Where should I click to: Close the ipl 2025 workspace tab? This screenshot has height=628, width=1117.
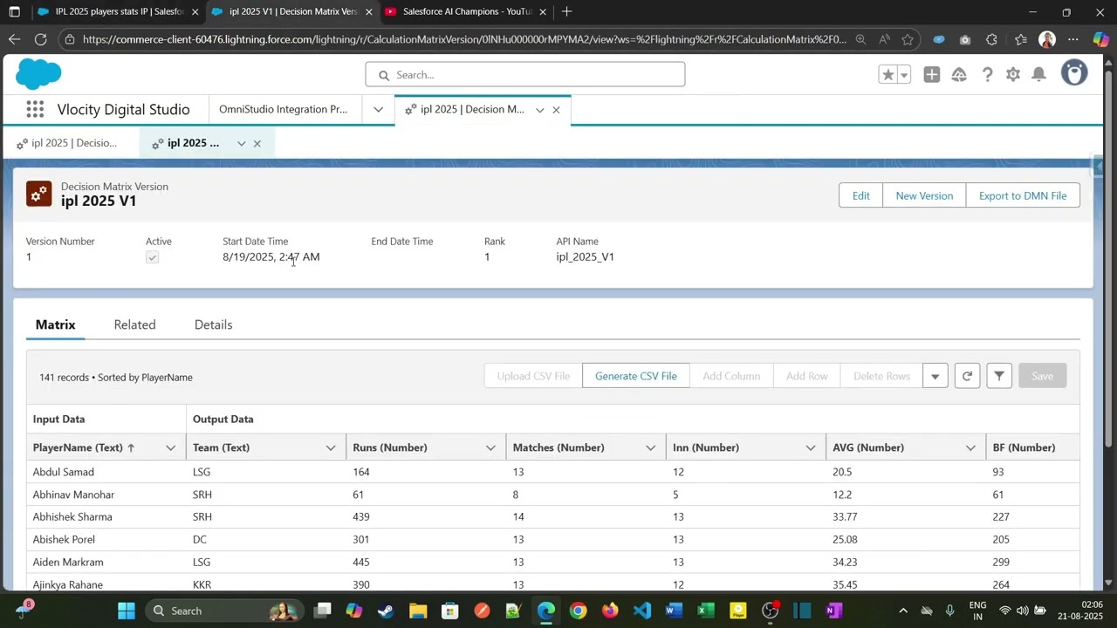[556, 110]
